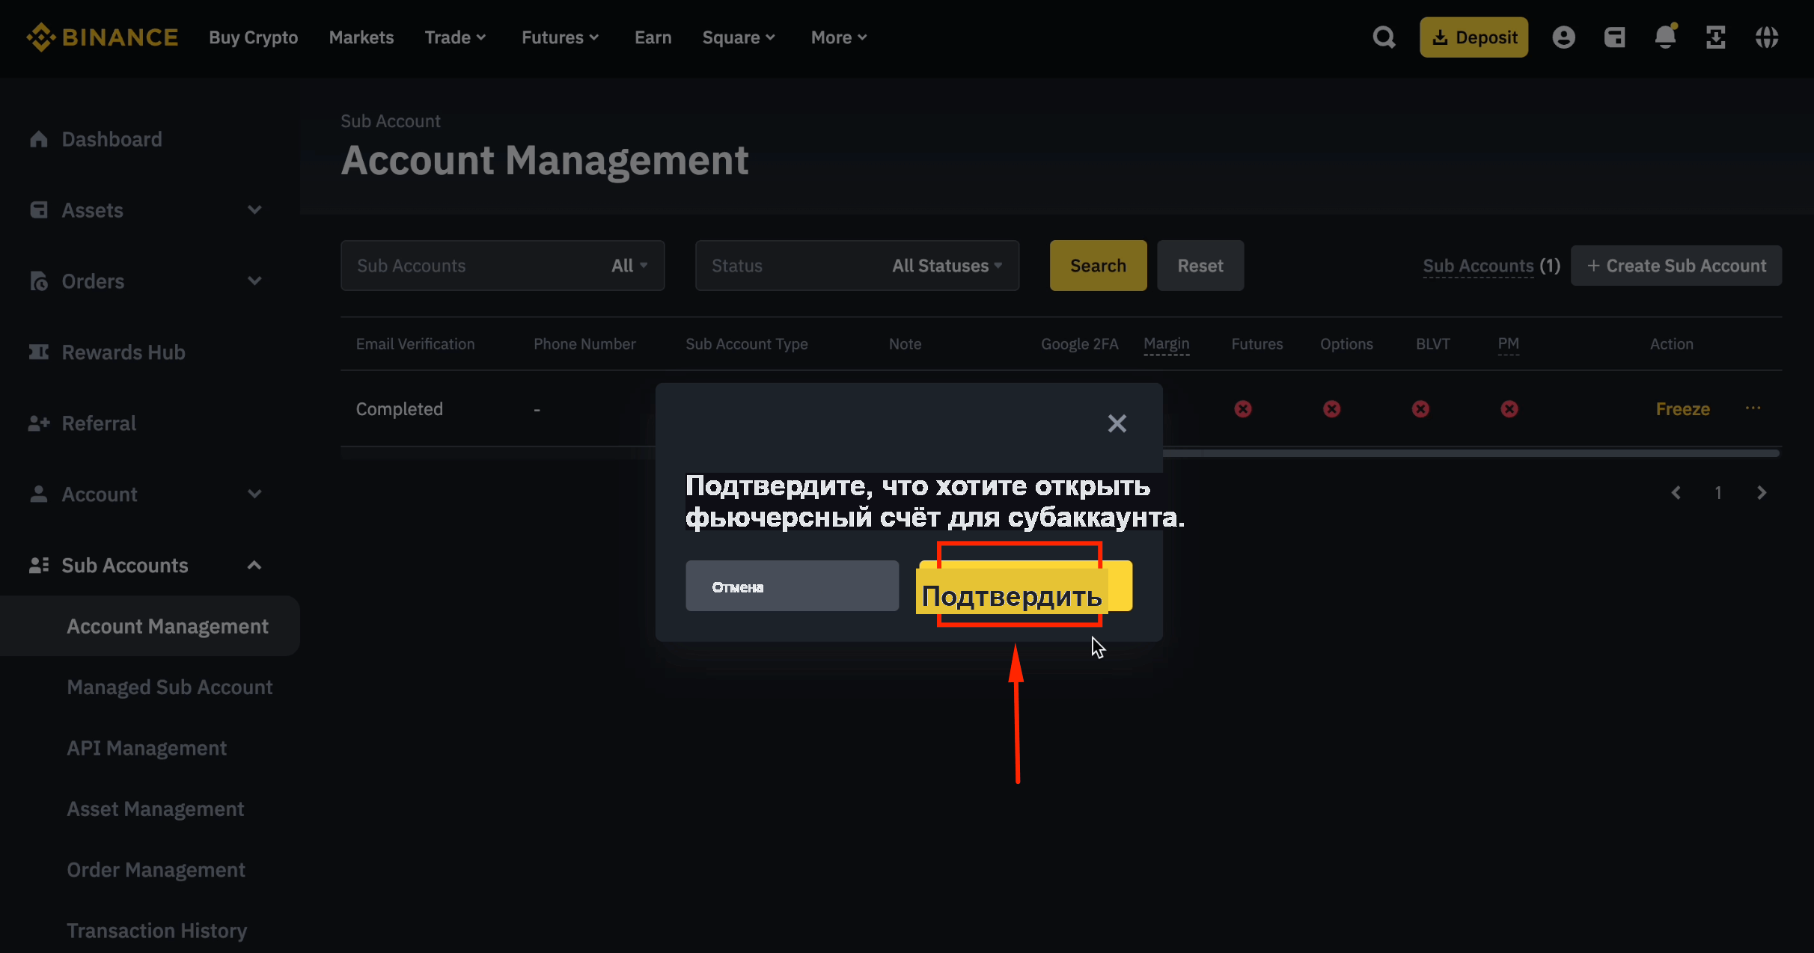
Task: Open the Futures dropdown menu
Action: (560, 37)
